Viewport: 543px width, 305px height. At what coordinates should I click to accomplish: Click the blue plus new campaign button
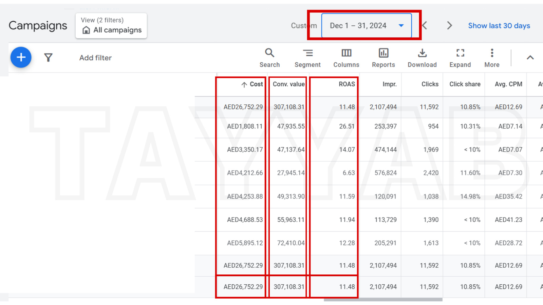click(21, 57)
